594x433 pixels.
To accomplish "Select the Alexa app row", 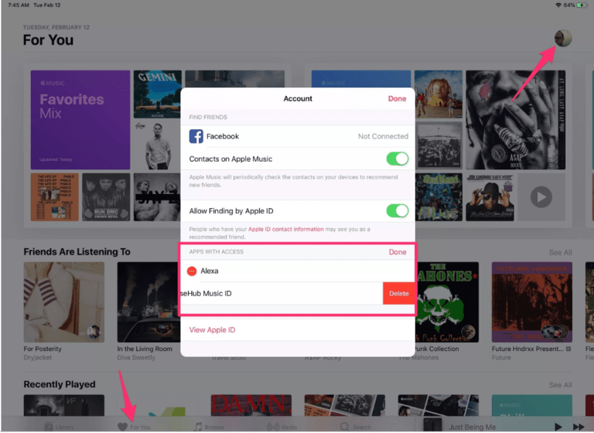I will click(x=298, y=271).
